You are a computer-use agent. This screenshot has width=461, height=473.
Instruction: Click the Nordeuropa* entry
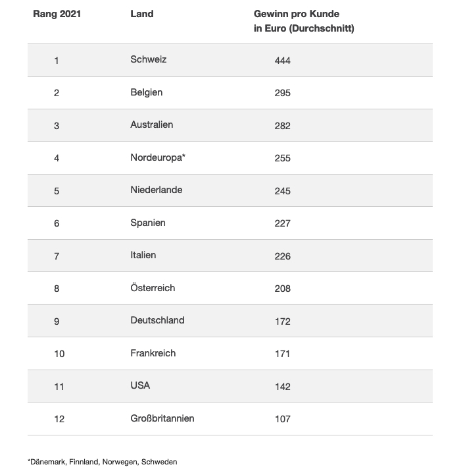coord(158,157)
